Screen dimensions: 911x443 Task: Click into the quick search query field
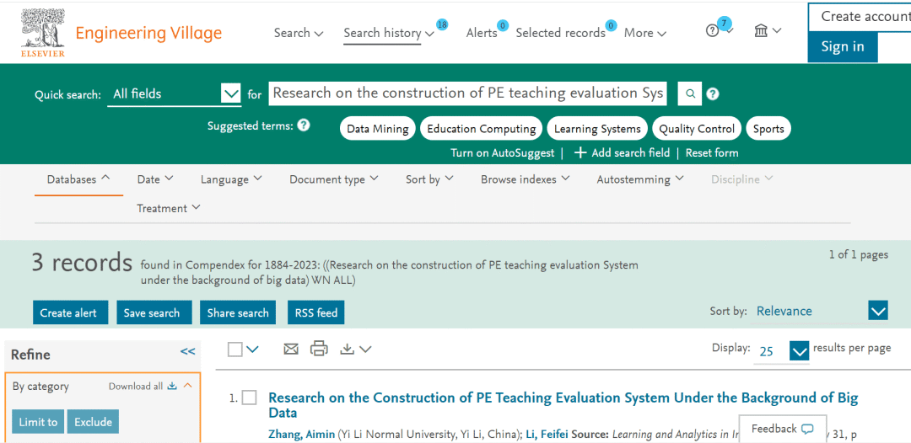coord(467,93)
